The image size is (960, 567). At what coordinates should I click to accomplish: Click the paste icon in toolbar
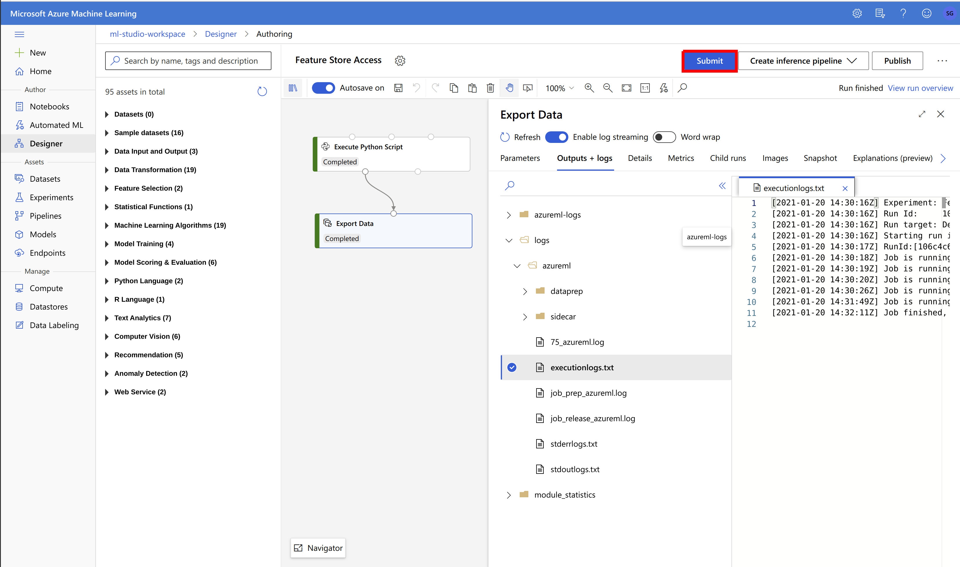(472, 88)
